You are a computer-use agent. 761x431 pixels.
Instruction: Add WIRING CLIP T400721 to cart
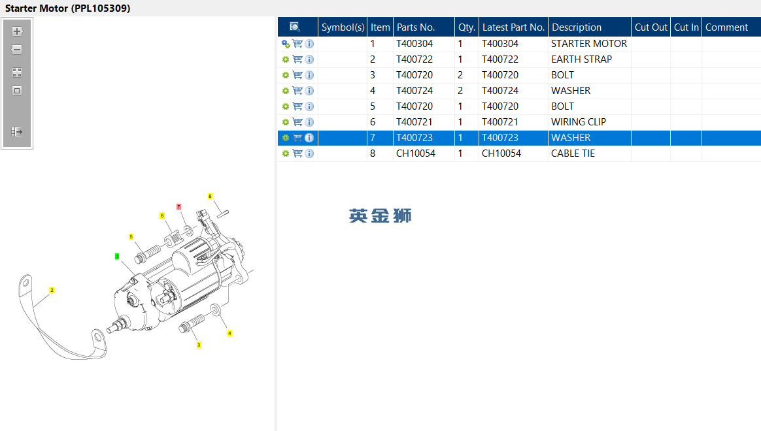[297, 122]
